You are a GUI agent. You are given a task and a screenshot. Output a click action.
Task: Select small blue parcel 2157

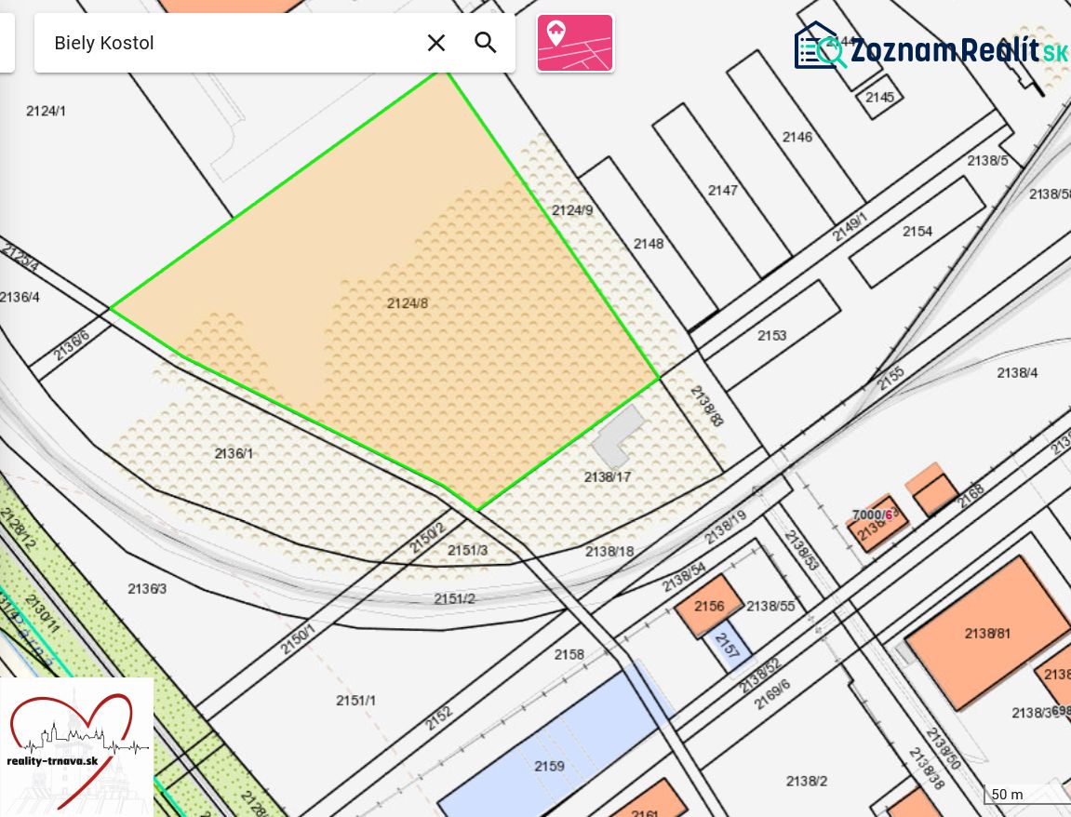(728, 644)
